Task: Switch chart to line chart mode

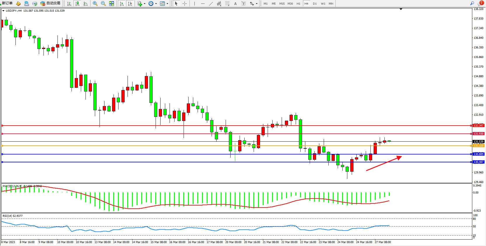Action: [86, 3]
